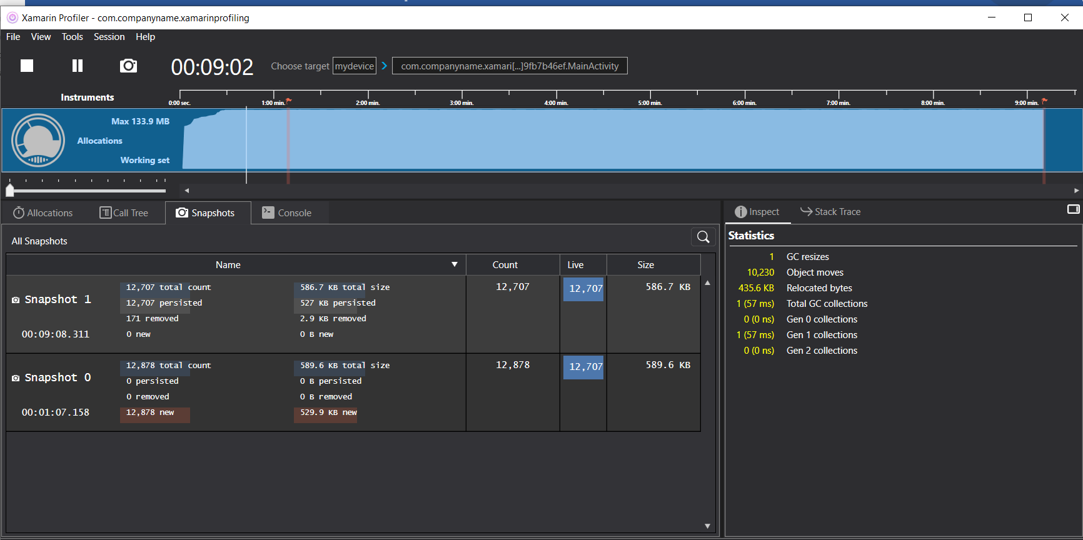Open the Tools menu
The width and height of the screenshot is (1083, 540).
point(72,37)
